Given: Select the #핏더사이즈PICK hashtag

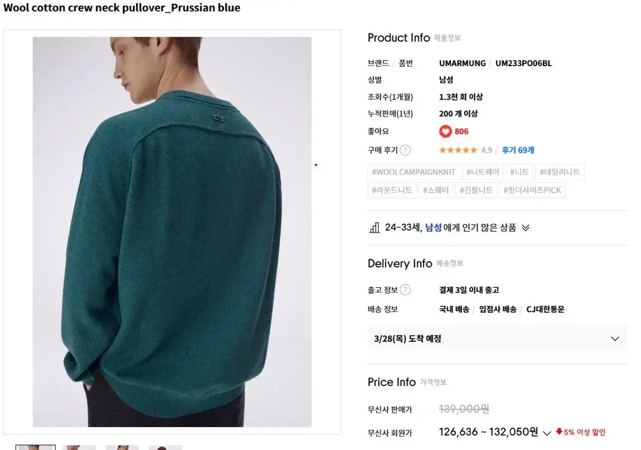Looking at the screenshot, I should click(531, 190).
